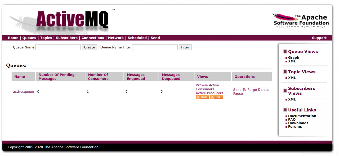Focus the Queue Name input field

(58, 47)
